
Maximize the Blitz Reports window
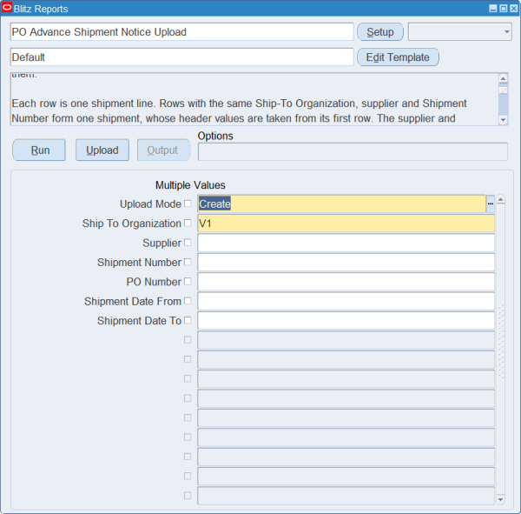pyautogui.click(x=504, y=9)
